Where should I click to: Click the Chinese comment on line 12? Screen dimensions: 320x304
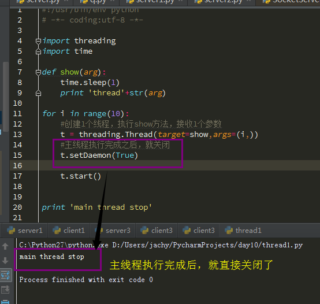141,124
